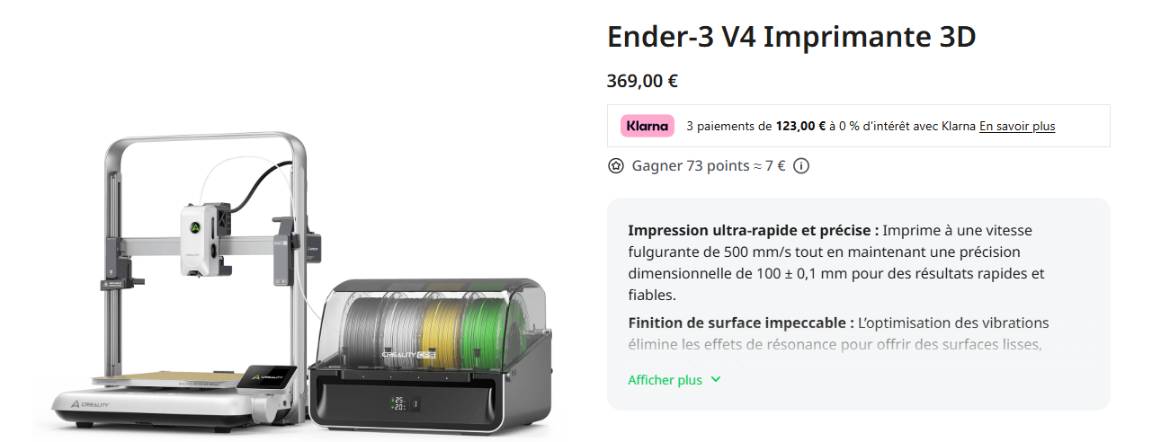Click the green filament spool
The width and height of the screenshot is (1161, 442).
pos(486,323)
